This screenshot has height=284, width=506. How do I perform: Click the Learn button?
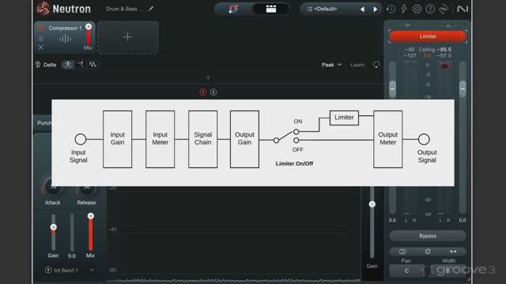pyautogui.click(x=357, y=65)
